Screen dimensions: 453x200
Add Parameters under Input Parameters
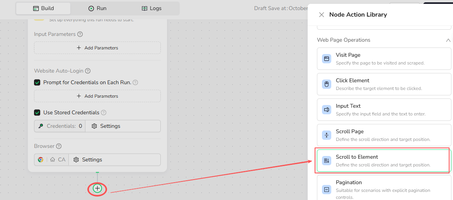pyautogui.click(x=97, y=48)
